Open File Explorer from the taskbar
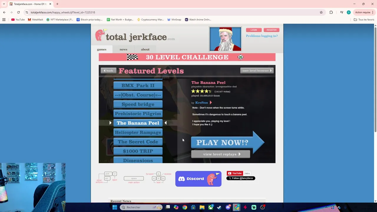Image resolution: width=377 pixels, height=212 pixels. [202, 207]
